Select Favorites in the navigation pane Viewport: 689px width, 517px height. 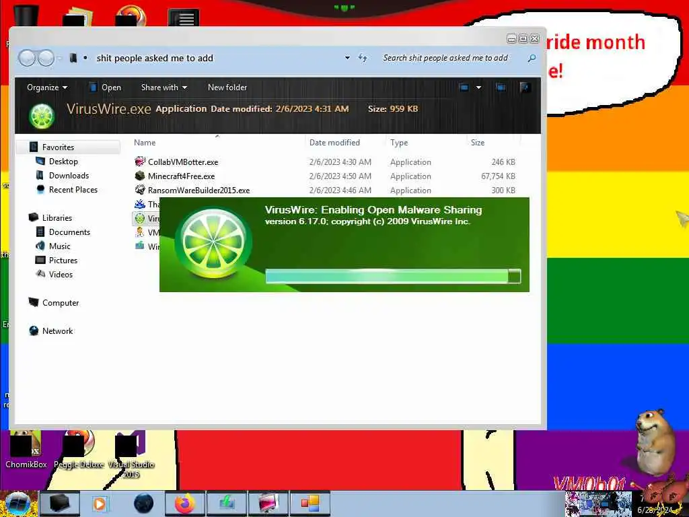point(58,147)
